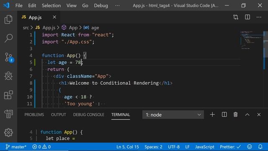Open Source Control view with 2 changes
The width and height of the screenshot is (268, 151).
(9, 57)
